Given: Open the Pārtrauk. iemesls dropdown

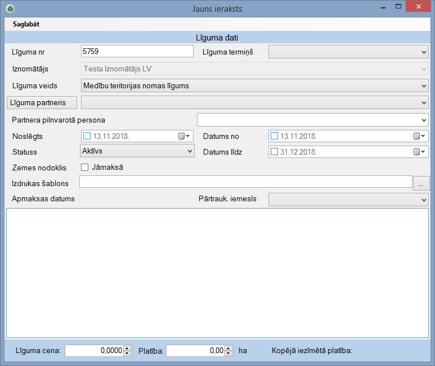Looking at the screenshot, I should (x=348, y=200).
